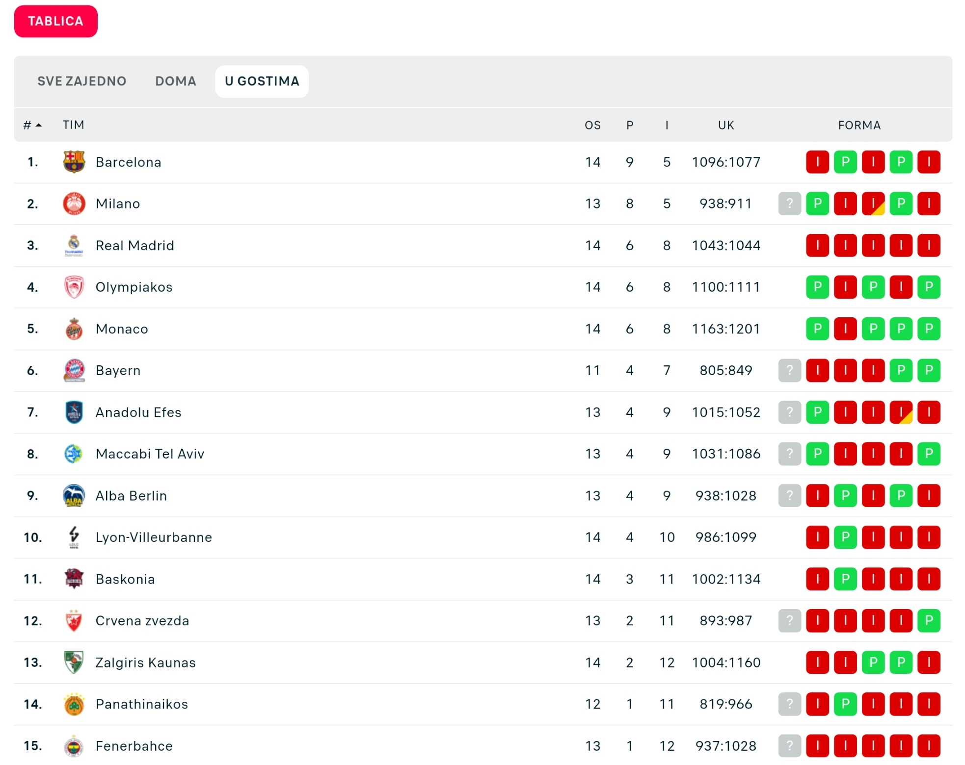Image resolution: width=965 pixels, height=765 pixels.
Task: Click Maccabi Tel Aviv's grey question-mark badge
Action: [x=790, y=454]
